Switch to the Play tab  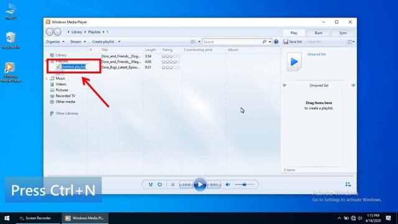click(x=294, y=33)
